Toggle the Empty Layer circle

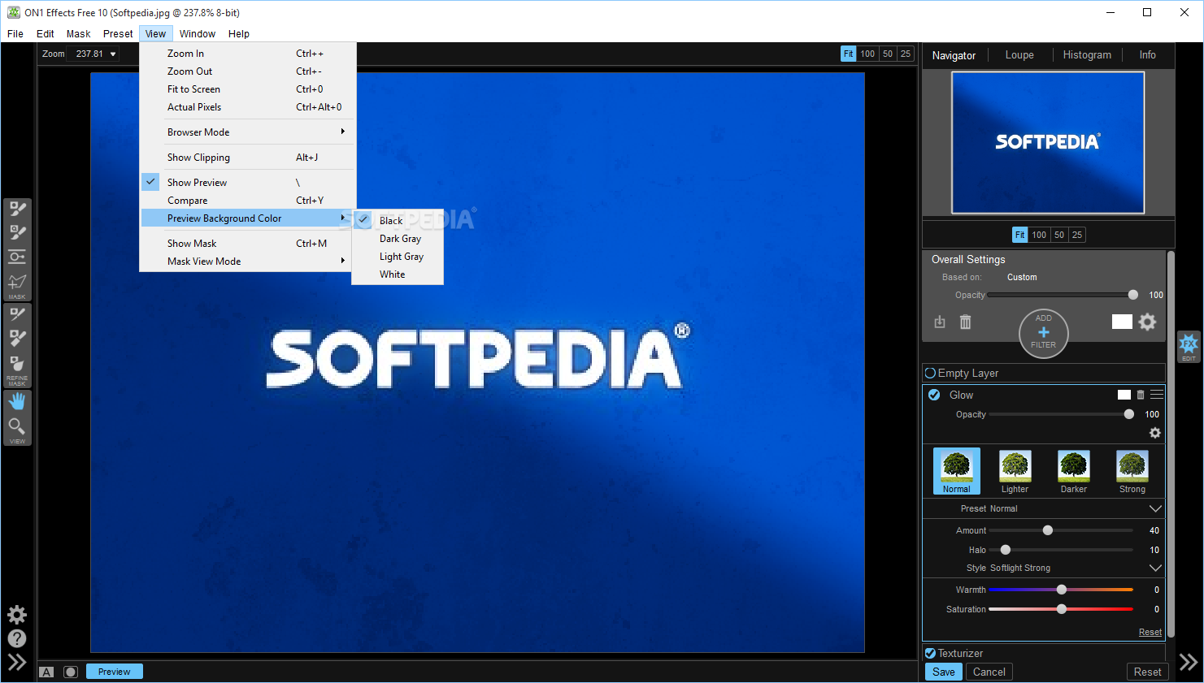tap(930, 374)
